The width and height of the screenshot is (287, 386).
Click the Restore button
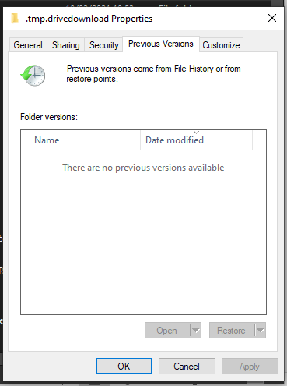pos(232,331)
